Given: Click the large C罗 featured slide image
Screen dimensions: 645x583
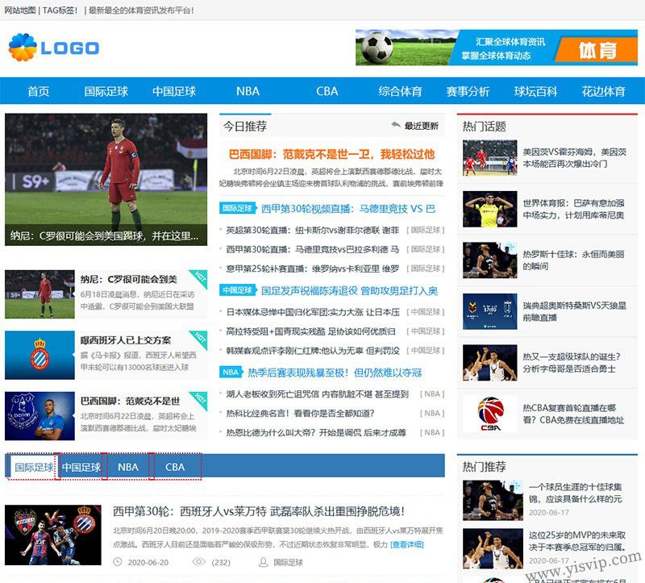Looking at the screenshot, I should coord(106,179).
